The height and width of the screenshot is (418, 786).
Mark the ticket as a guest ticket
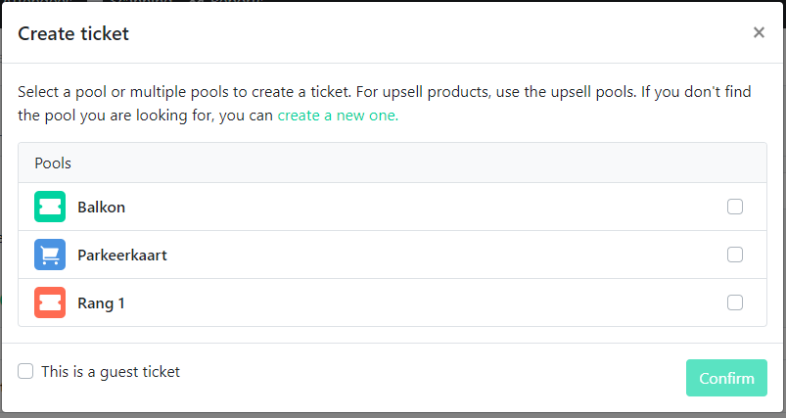[25, 371]
